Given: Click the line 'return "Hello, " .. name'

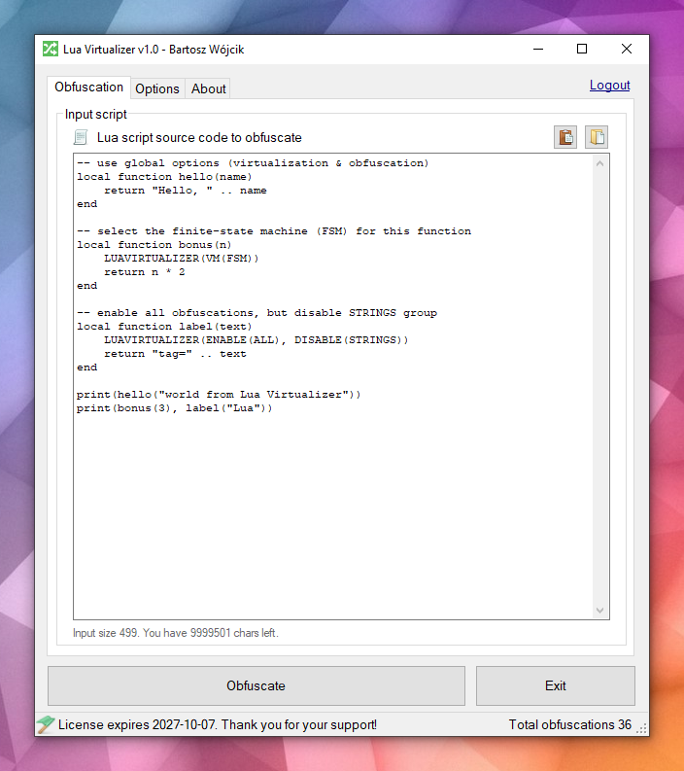Looking at the screenshot, I should 186,191.
